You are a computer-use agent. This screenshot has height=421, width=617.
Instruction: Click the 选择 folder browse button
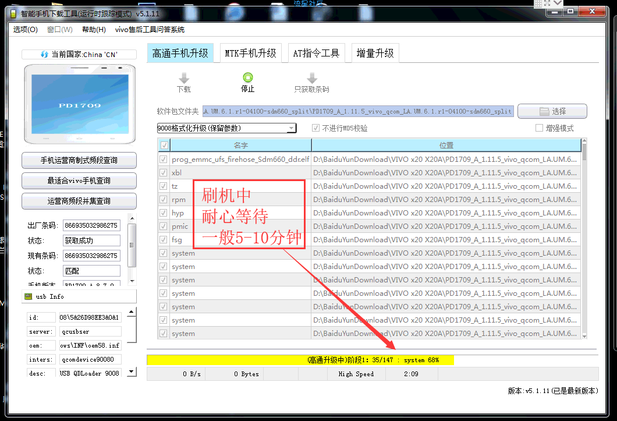[x=552, y=111]
